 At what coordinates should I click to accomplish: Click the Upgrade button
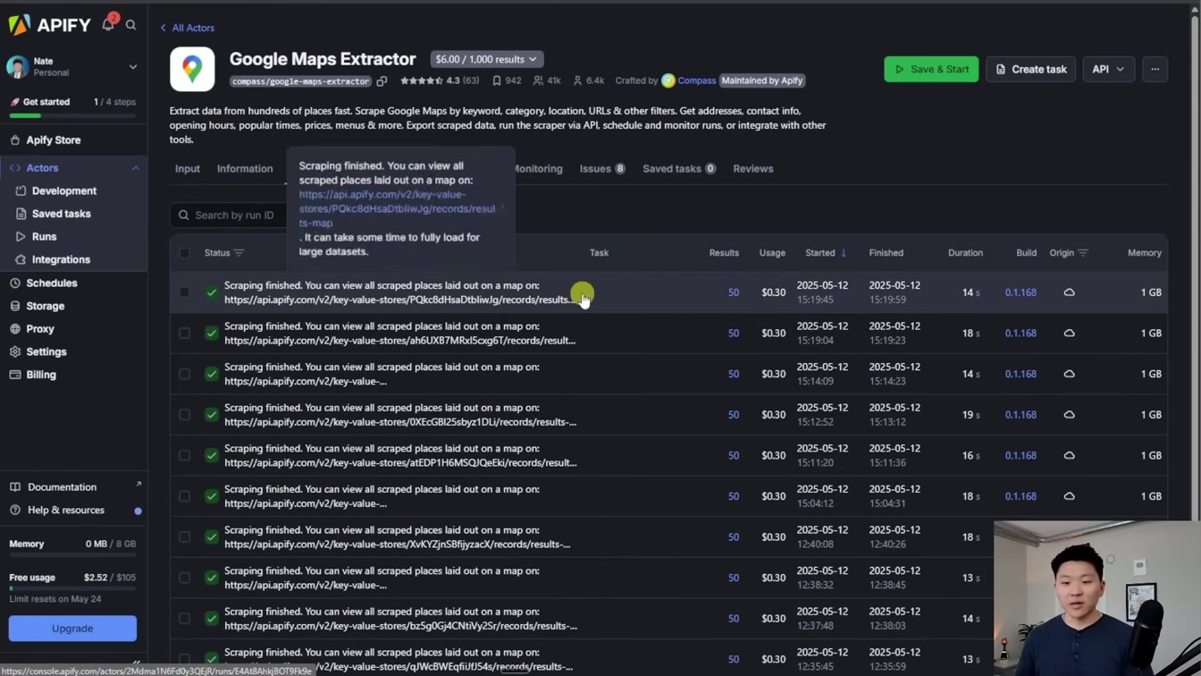[x=72, y=629]
